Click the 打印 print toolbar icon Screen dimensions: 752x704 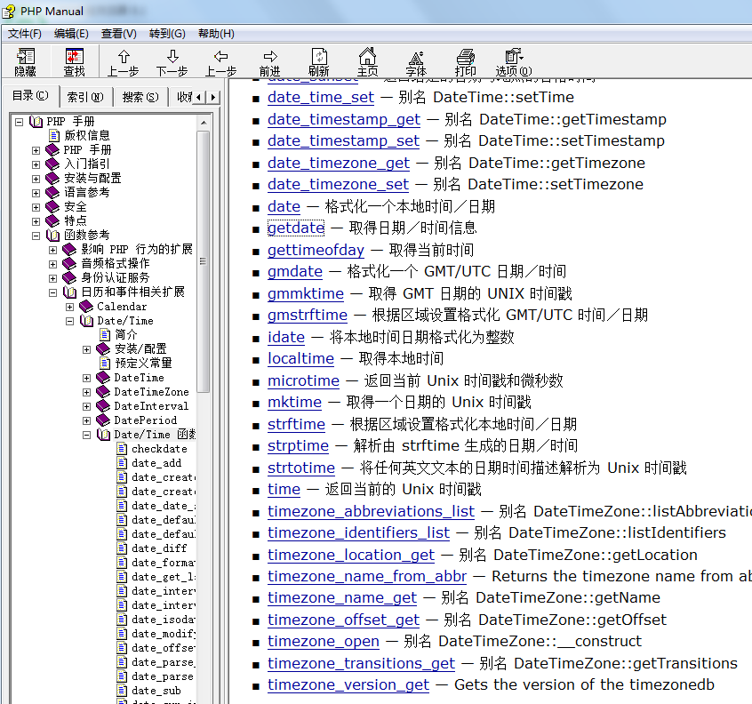[x=465, y=61]
